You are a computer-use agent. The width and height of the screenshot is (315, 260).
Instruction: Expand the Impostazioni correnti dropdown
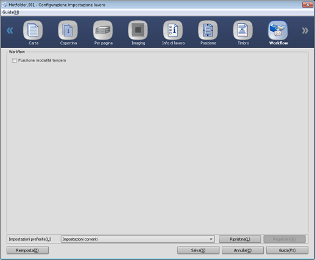coord(138,239)
